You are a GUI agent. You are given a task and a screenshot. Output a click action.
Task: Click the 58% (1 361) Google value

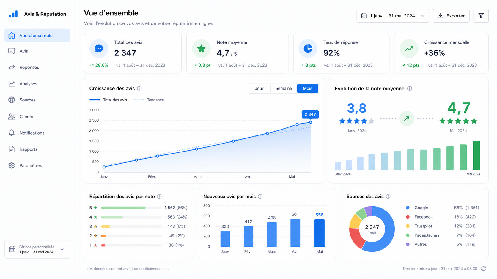[466, 208]
